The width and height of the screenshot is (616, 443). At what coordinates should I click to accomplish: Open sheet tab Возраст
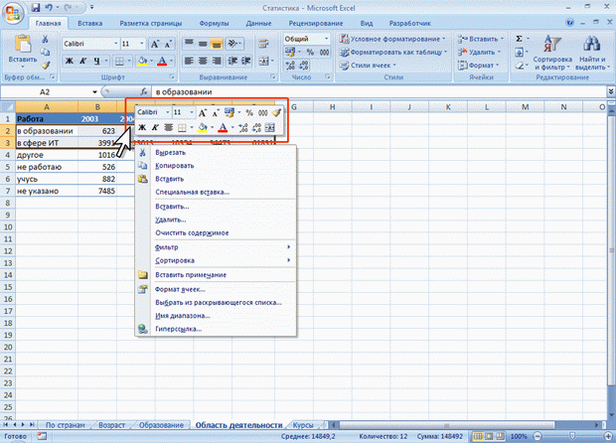tap(111, 425)
